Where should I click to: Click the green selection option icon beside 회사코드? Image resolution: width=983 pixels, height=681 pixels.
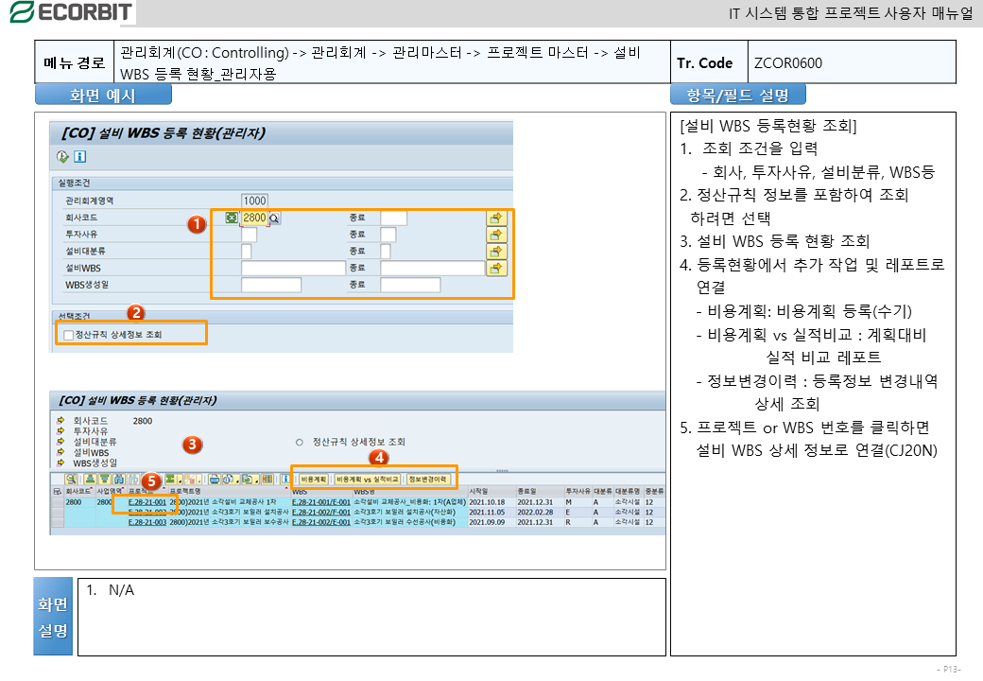point(232,218)
